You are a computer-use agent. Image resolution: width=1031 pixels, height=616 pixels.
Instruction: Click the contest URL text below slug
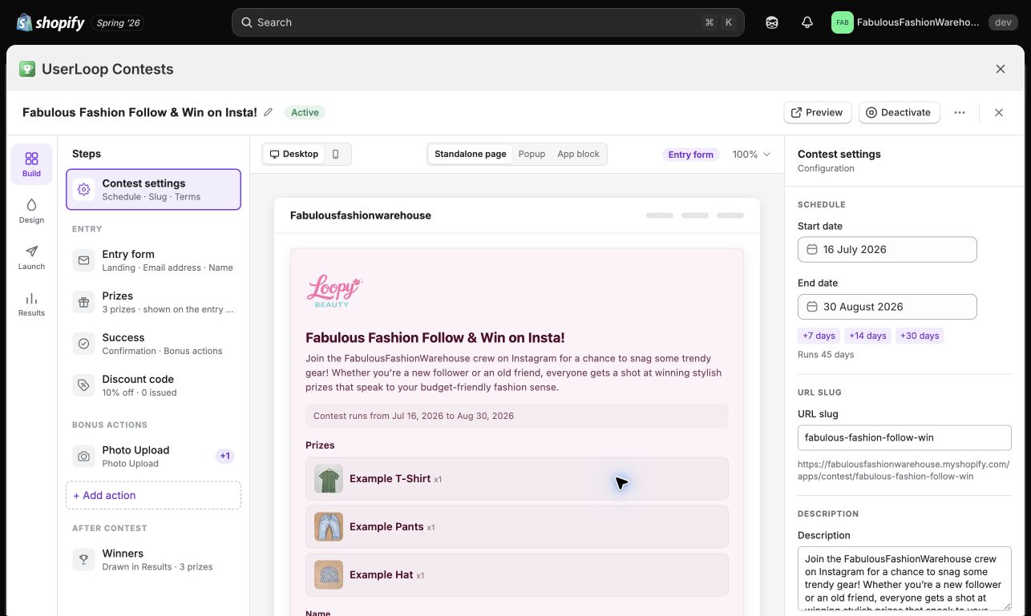tap(904, 470)
